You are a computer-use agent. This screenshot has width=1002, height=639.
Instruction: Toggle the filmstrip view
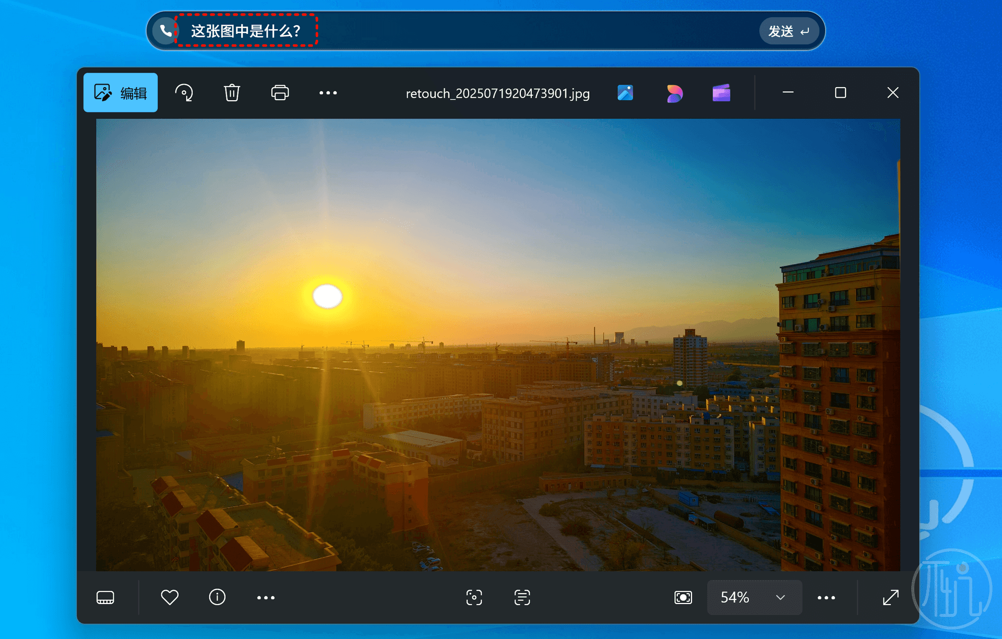click(x=105, y=597)
